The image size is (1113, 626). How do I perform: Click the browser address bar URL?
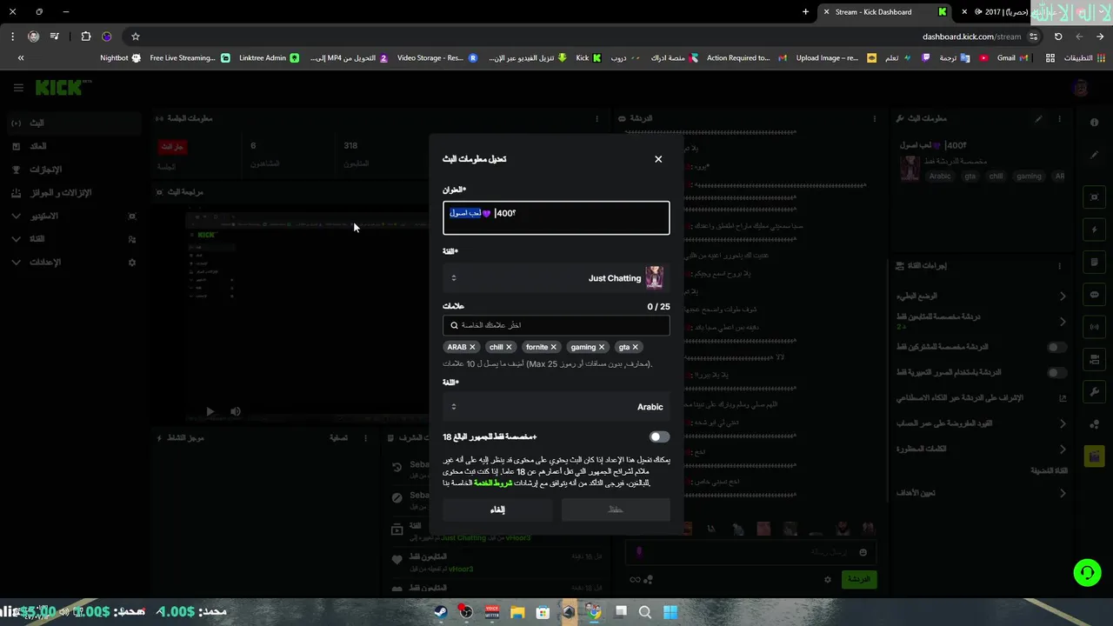point(971,37)
